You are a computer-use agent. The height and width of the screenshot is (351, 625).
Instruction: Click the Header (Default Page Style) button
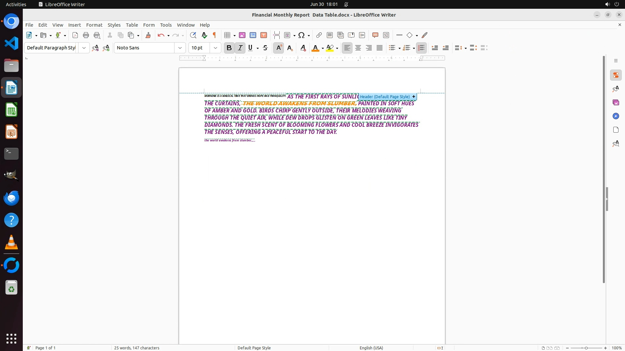[385, 97]
